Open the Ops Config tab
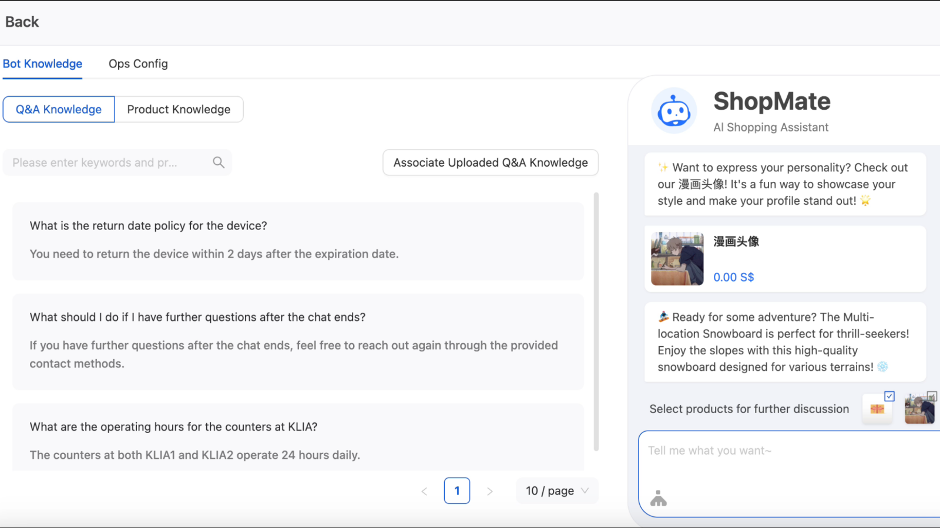Viewport: 940px width, 528px height. [138, 64]
